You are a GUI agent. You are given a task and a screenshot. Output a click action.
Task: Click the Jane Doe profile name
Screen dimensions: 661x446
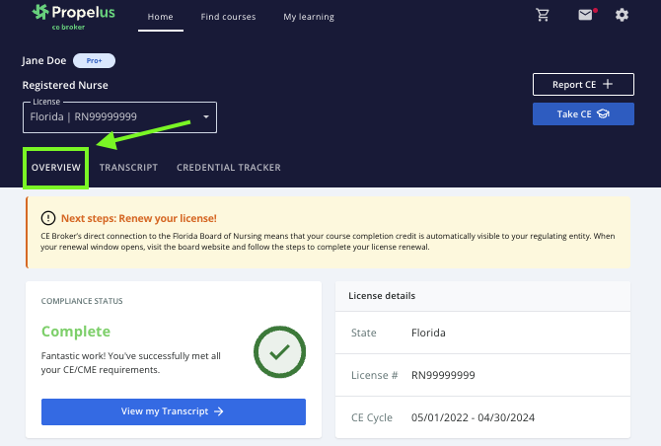tap(43, 61)
